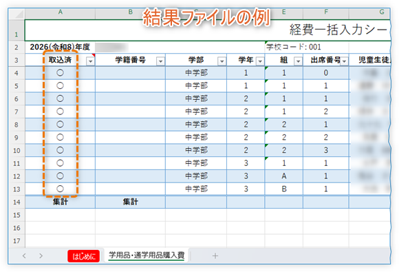
Task: Select row 2 header
Action: pyautogui.click(x=17, y=47)
